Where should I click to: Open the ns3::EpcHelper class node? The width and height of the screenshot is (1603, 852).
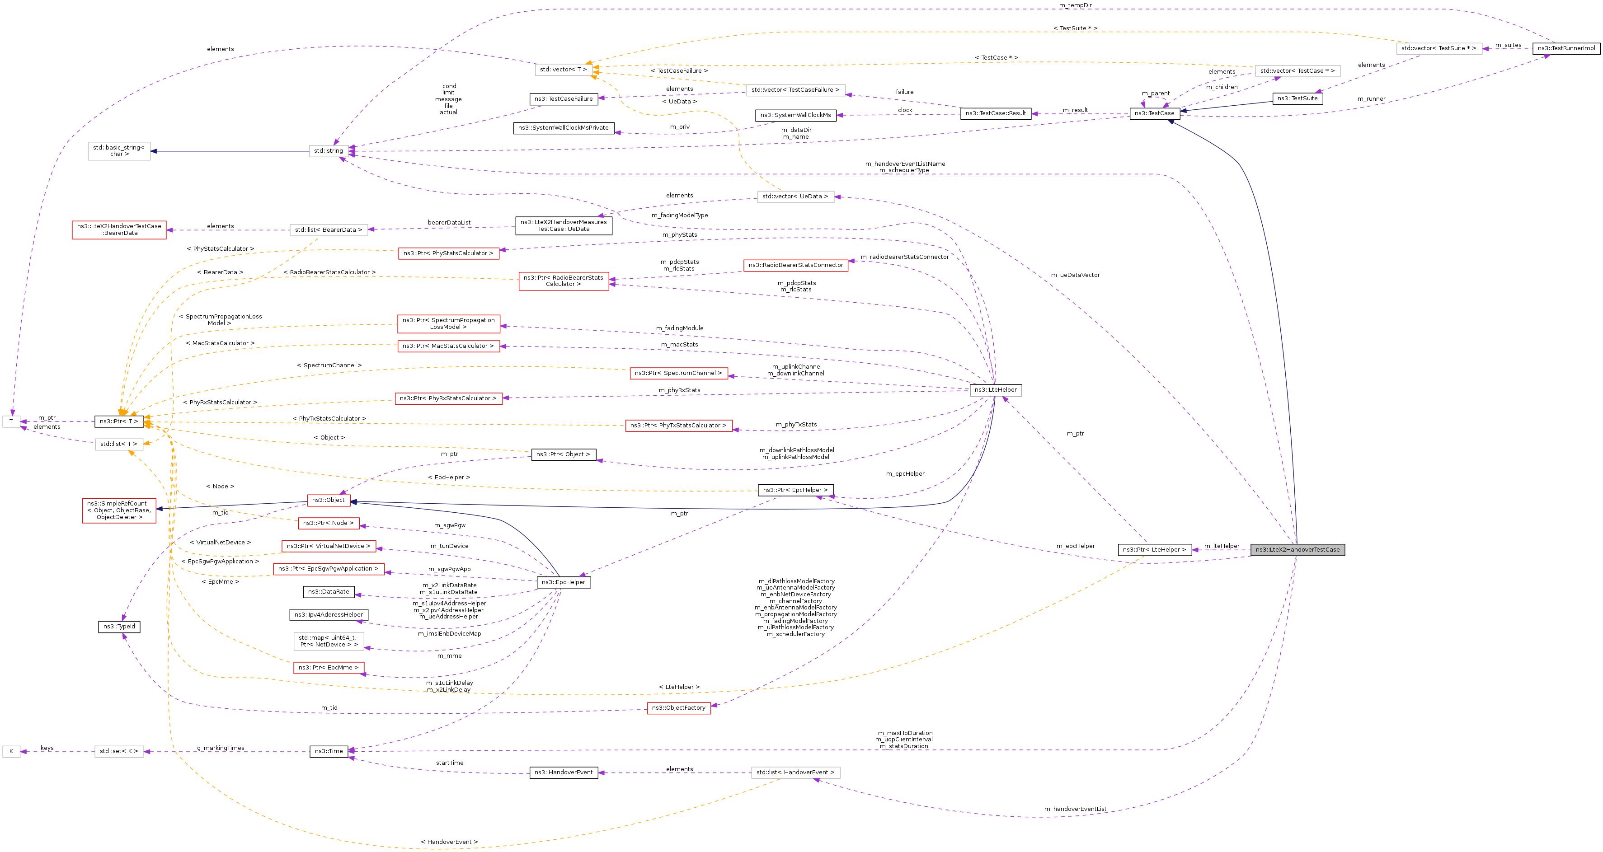563,582
